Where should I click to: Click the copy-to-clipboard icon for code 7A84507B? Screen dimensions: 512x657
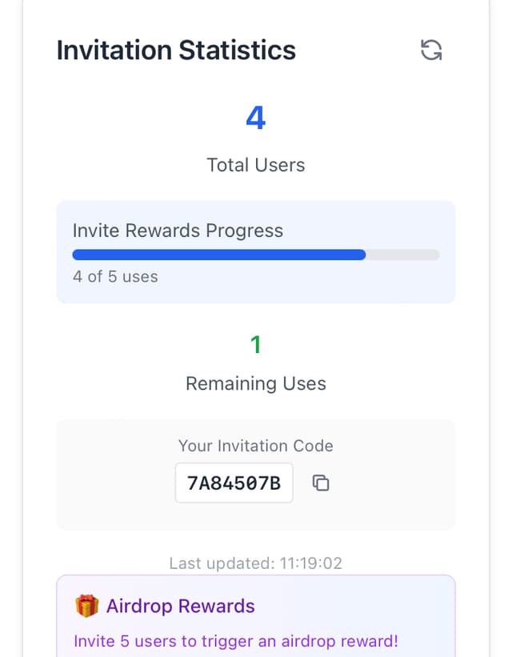(320, 483)
